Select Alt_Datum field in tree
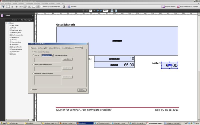Image resolution: width=200 pixels, height=125 pixels. (x=15, y=25)
